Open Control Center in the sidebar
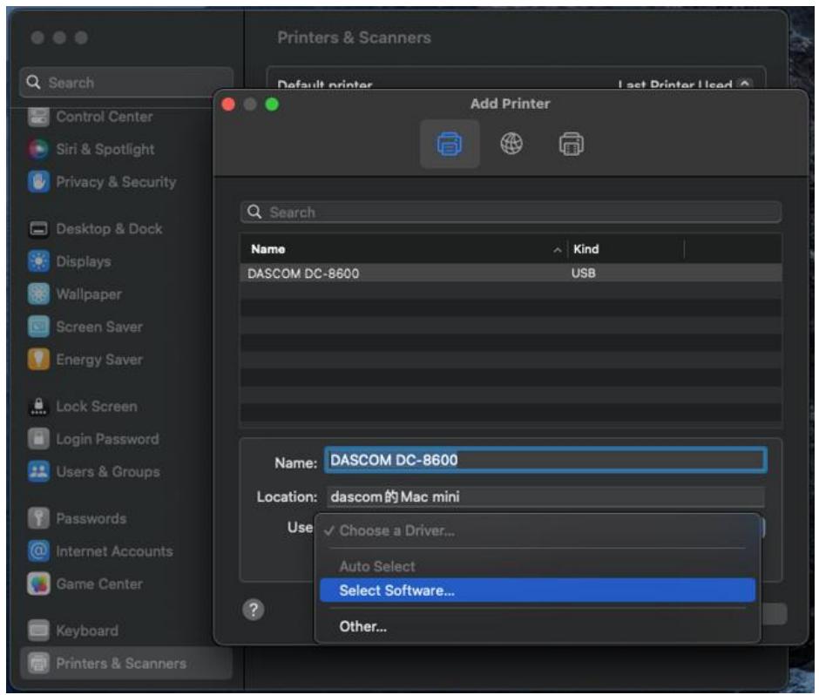The width and height of the screenshot is (819, 695). coord(105,117)
